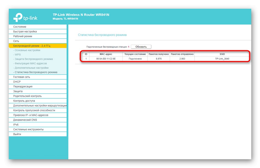Go to Основные настройки submenu
260x168 pixels.
pyautogui.click(x=27, y=50)
